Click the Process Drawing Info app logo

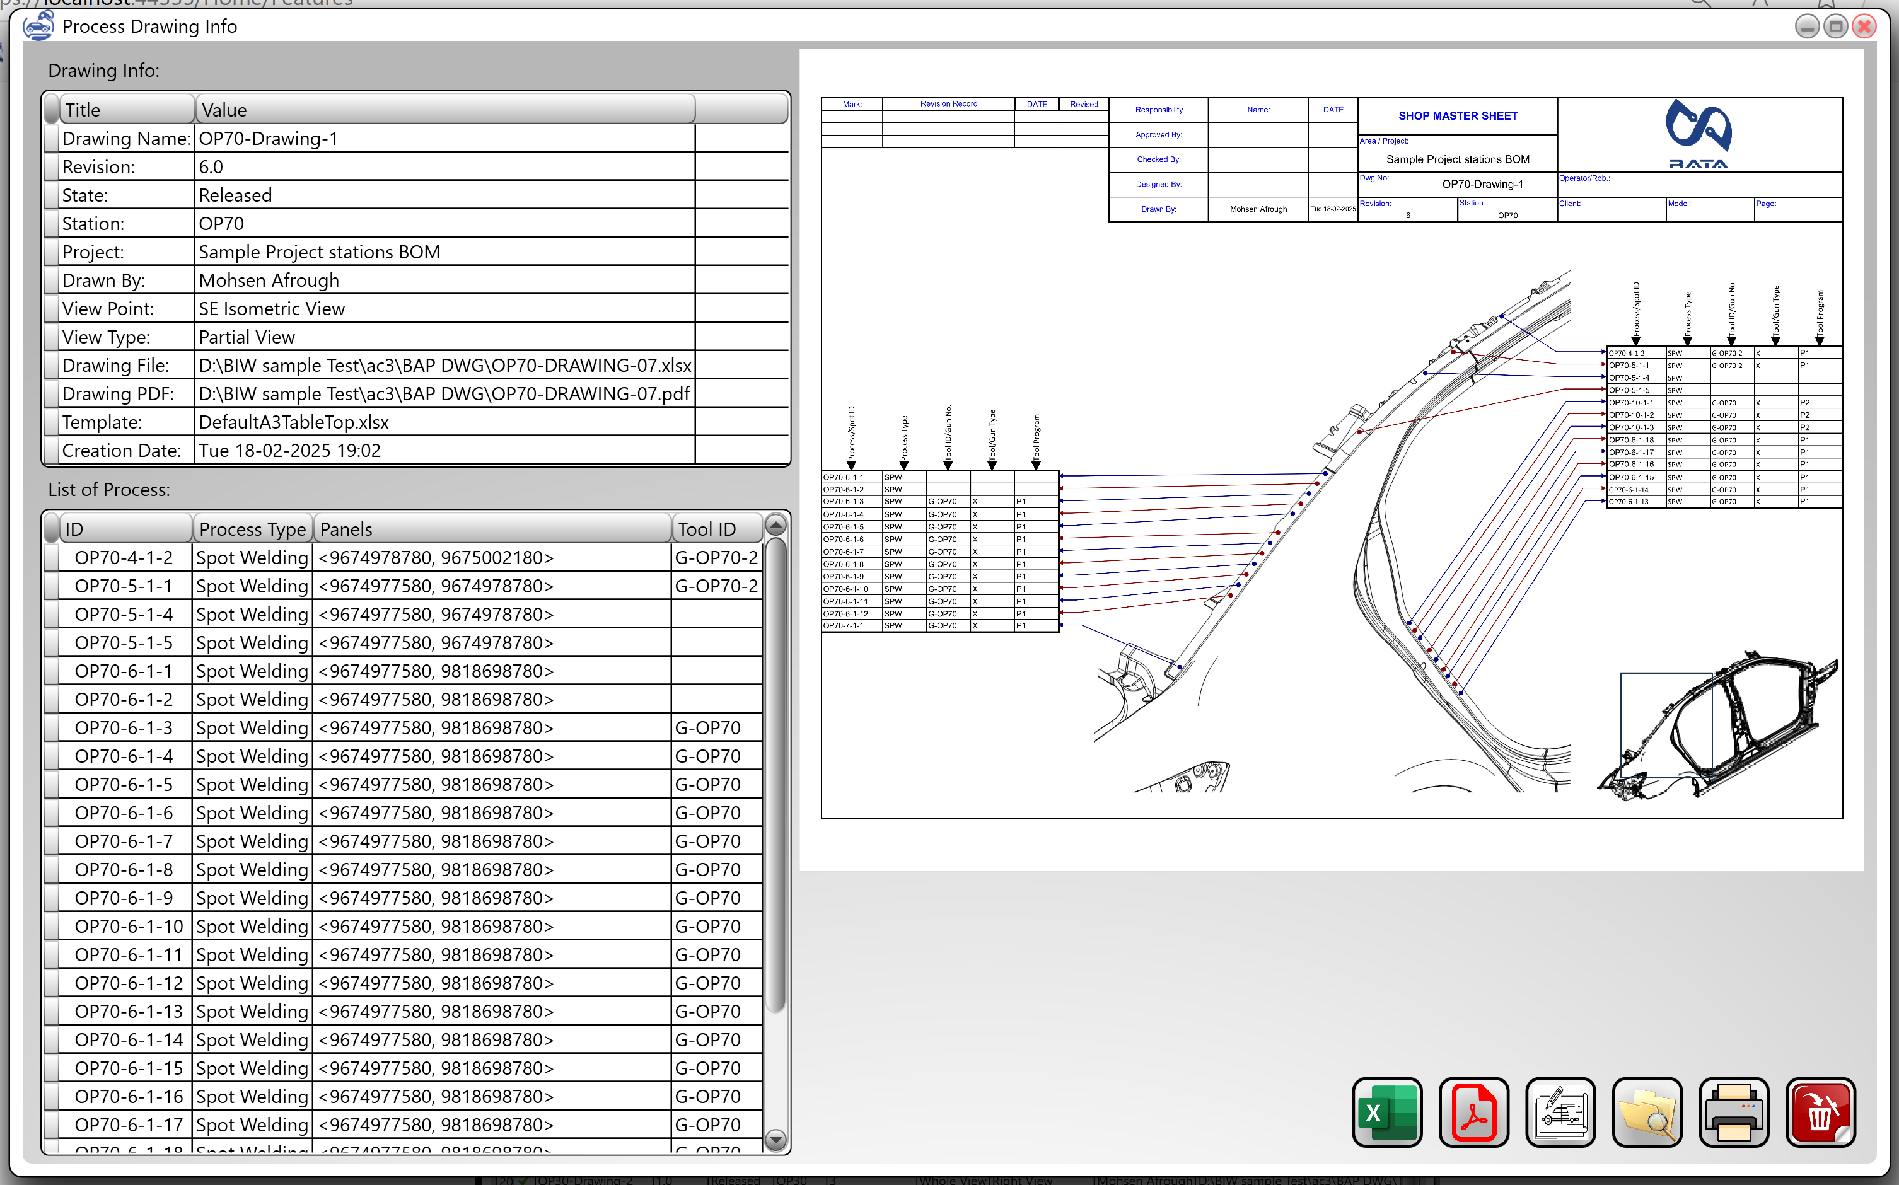(x=38, y=25)
